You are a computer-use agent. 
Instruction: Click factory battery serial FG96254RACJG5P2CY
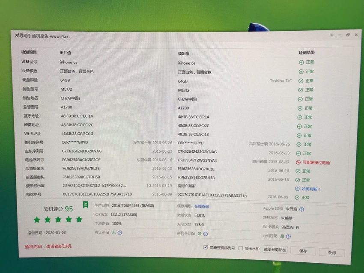81,160
